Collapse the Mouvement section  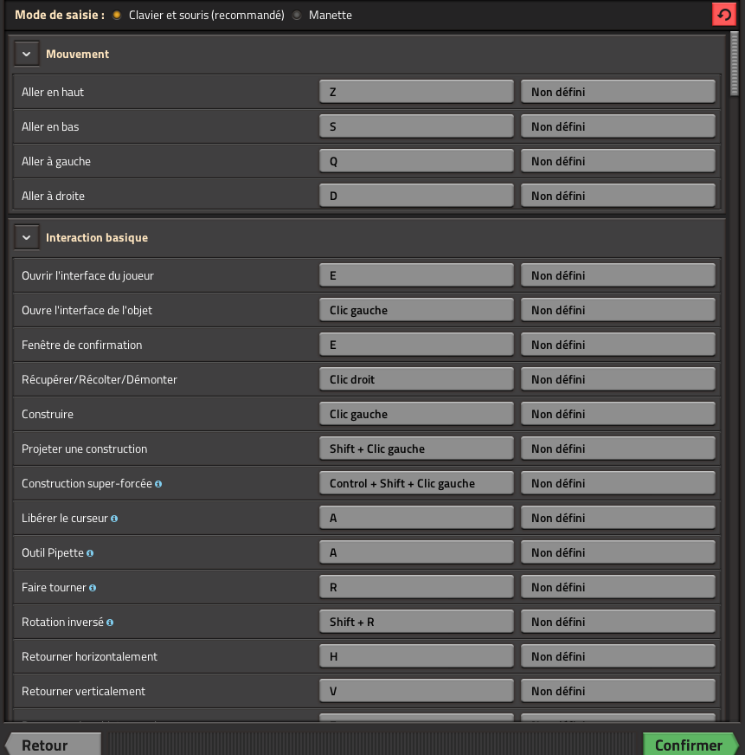pyautogui.click(x=27, y=54)
